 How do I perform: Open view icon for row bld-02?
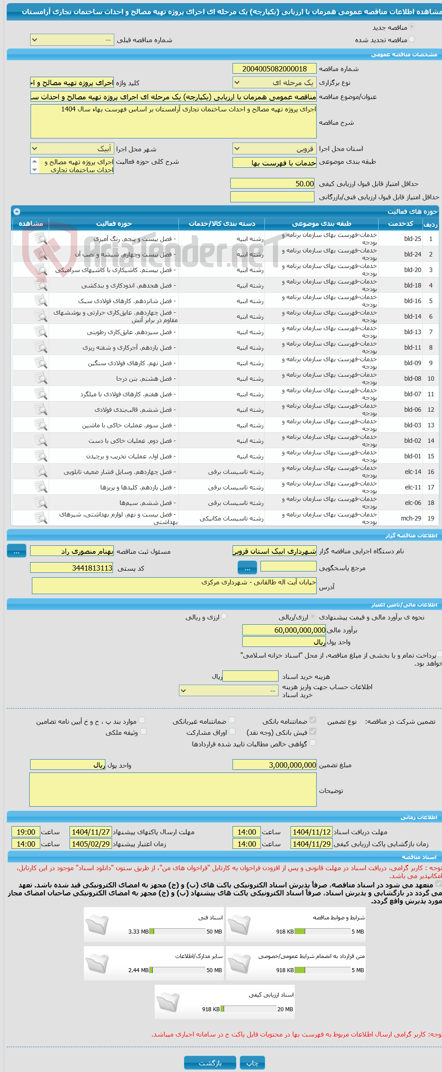click(x=41, y=441)
